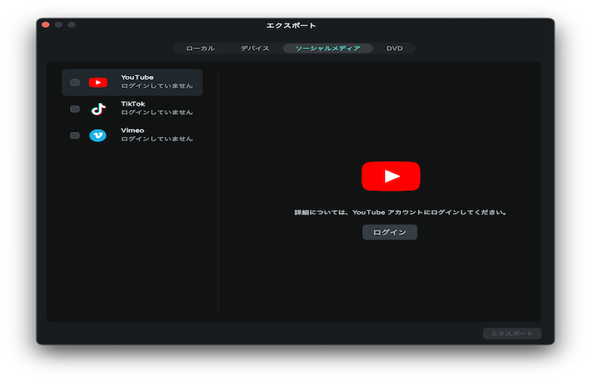Enable the YouTube checkbox
The image size is (591, 380).
tap(74, 82)
